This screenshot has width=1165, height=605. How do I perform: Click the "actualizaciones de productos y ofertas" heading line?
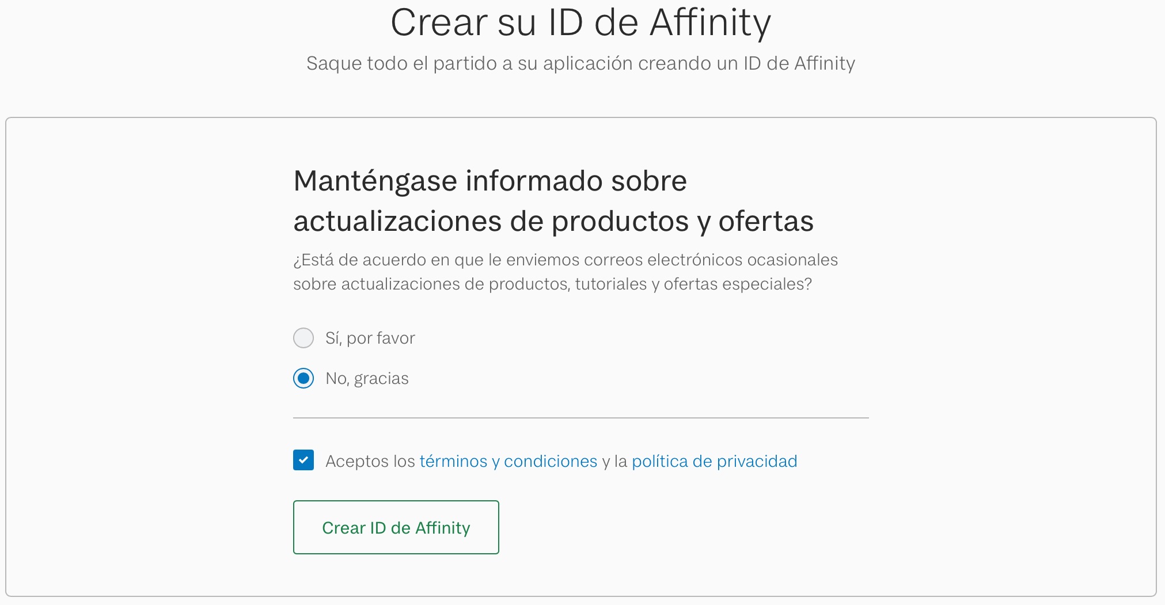(x=553, y=221)
